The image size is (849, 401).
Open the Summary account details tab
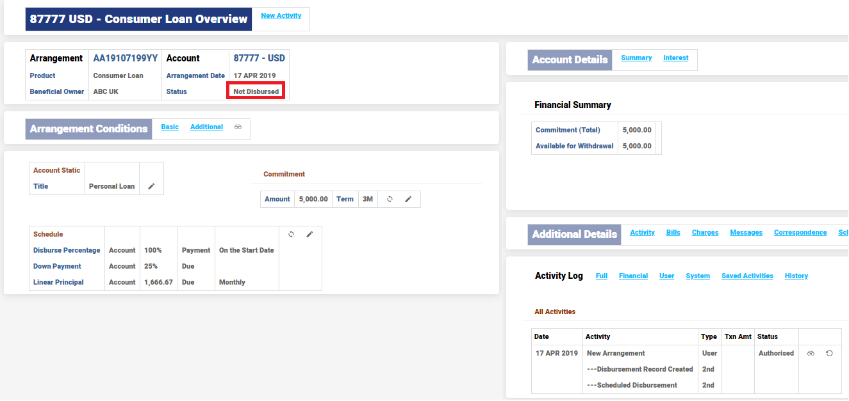636,58
